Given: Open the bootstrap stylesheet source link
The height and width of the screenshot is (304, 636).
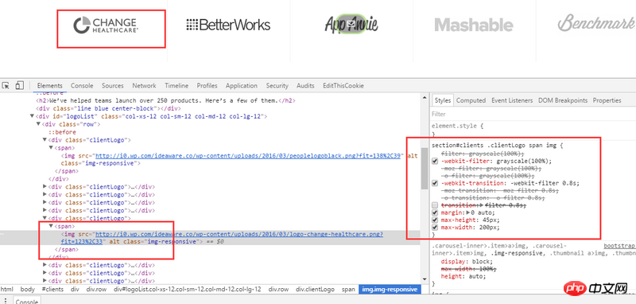Looking at the screenshot, I should [x=619, y=246].
